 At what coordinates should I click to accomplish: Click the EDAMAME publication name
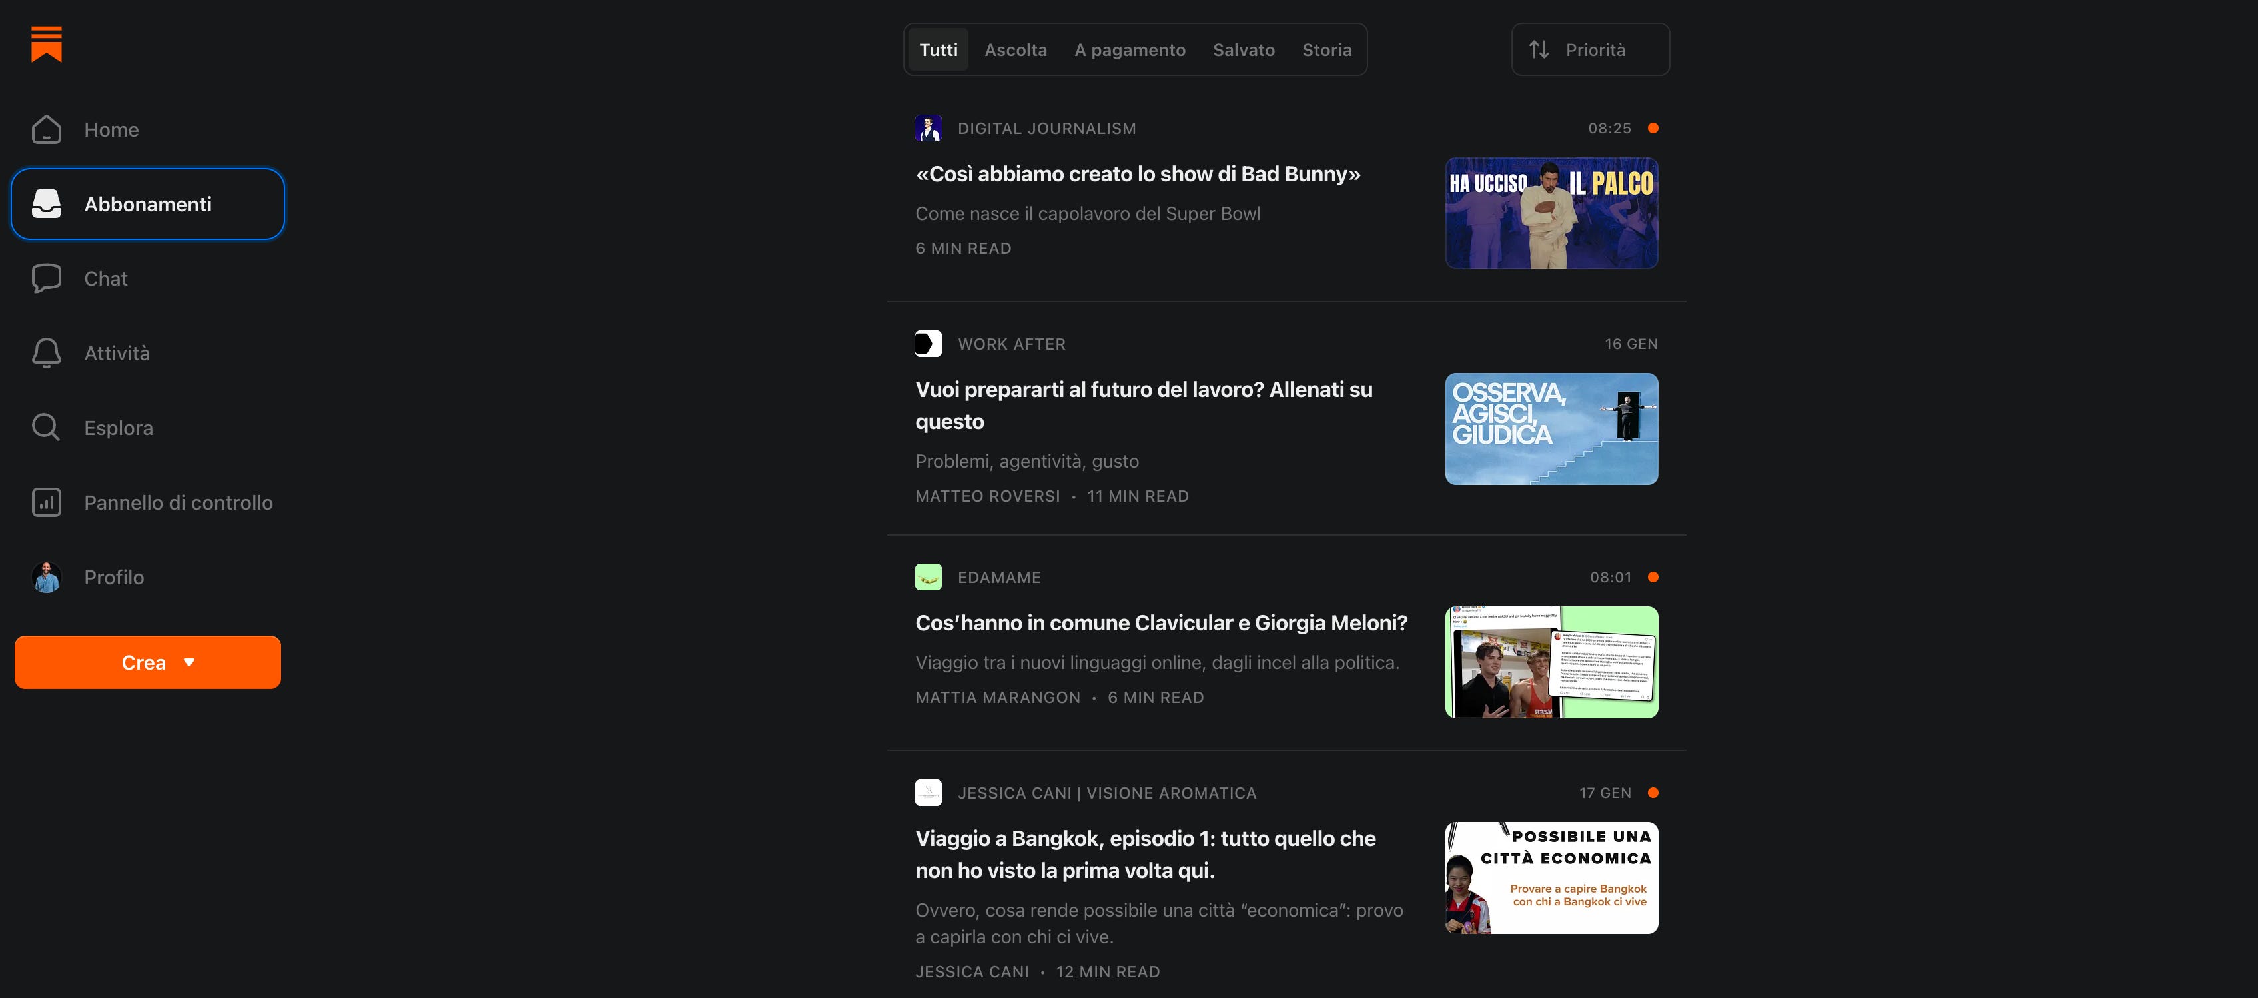pos(999,577)
